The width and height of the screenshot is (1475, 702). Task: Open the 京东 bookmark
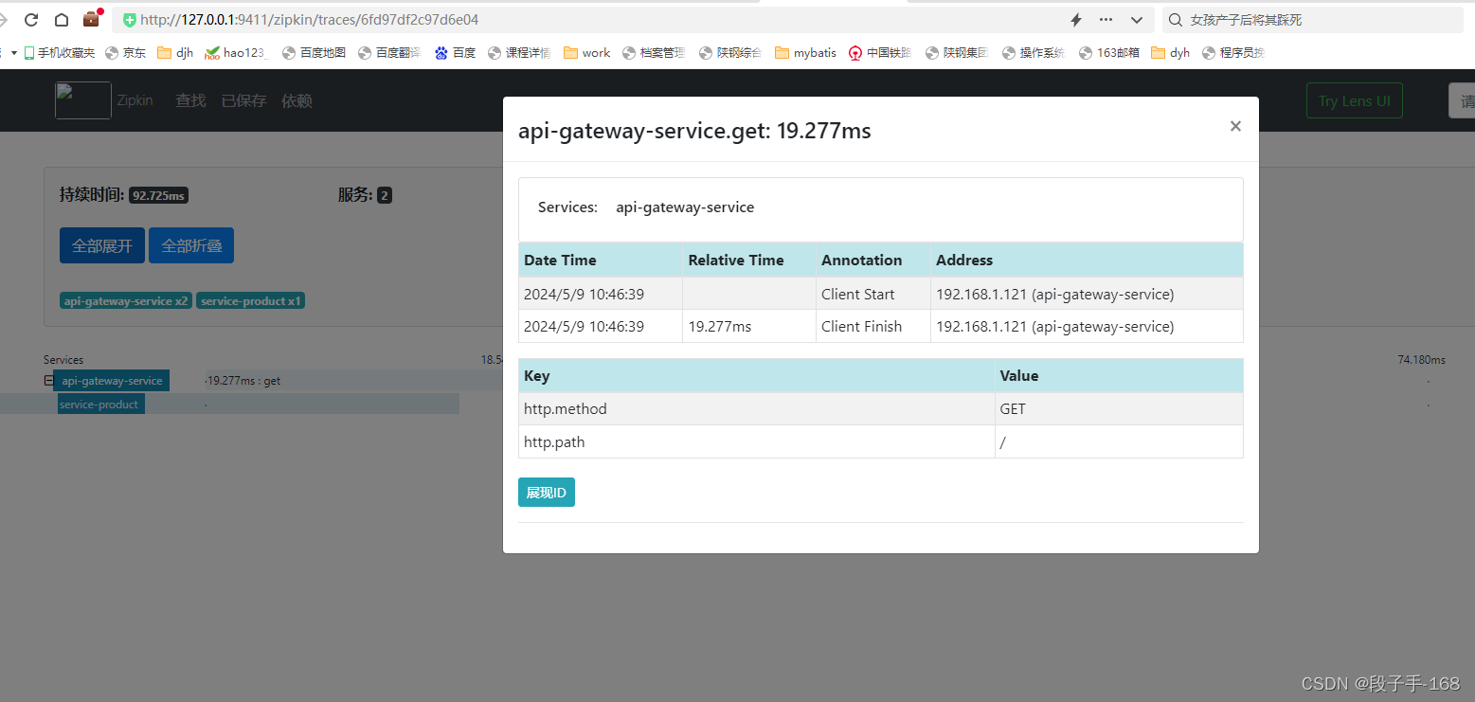[x=126, y=53]
